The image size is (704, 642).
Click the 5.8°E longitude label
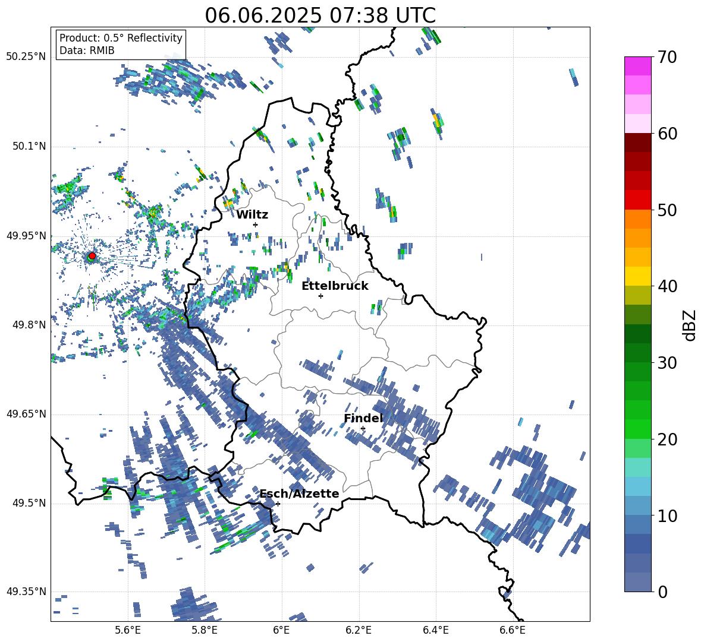point(205,630)
